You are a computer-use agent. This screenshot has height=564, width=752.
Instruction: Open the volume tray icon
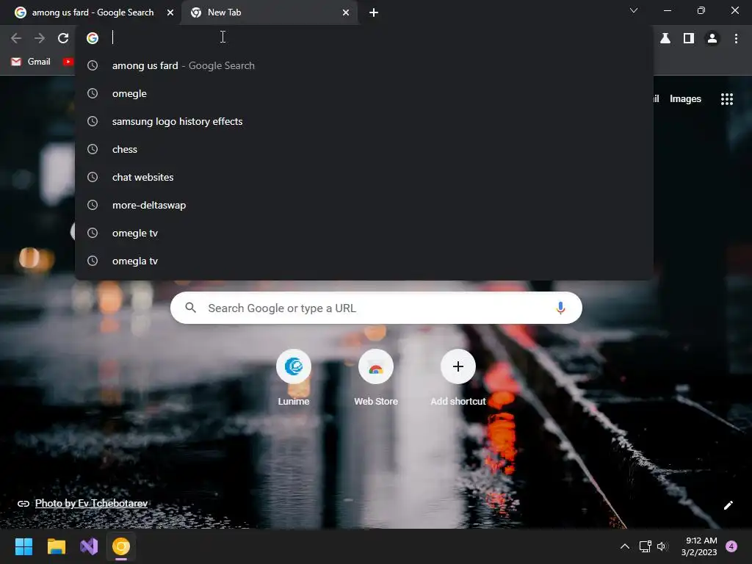point(662,546)
